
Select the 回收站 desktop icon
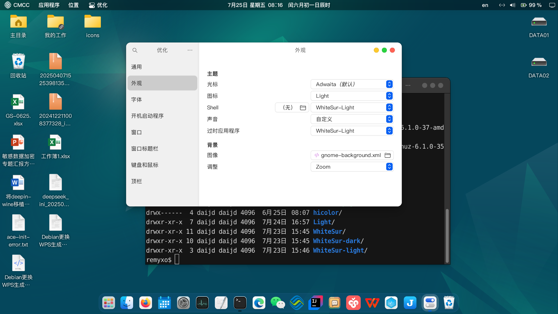18,66
